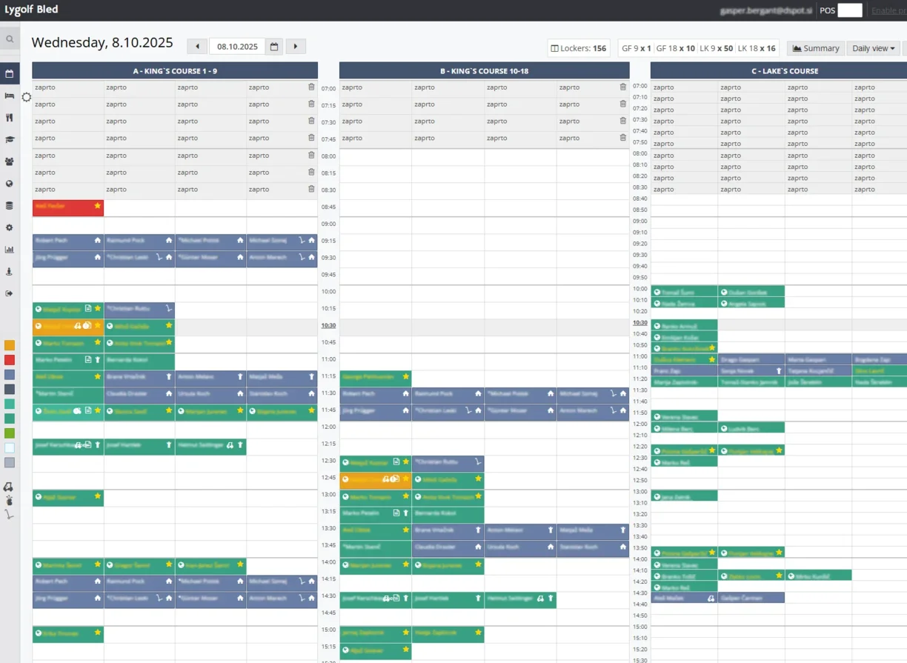Image resolution: width=907 pixels, height=663 pixels.
Task: Toggle the golf bag filter icon
Action: coord(9,501)
